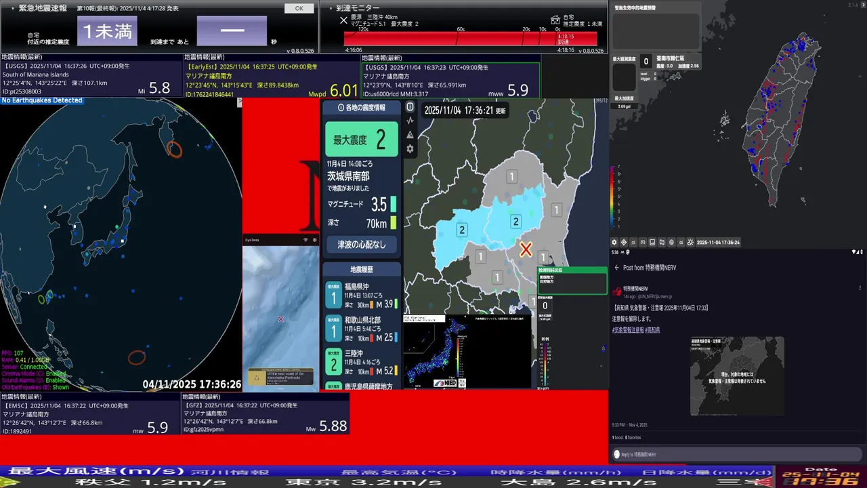Click the home icon in 到達モニター
867x488 pixels.
coord(555,20)
